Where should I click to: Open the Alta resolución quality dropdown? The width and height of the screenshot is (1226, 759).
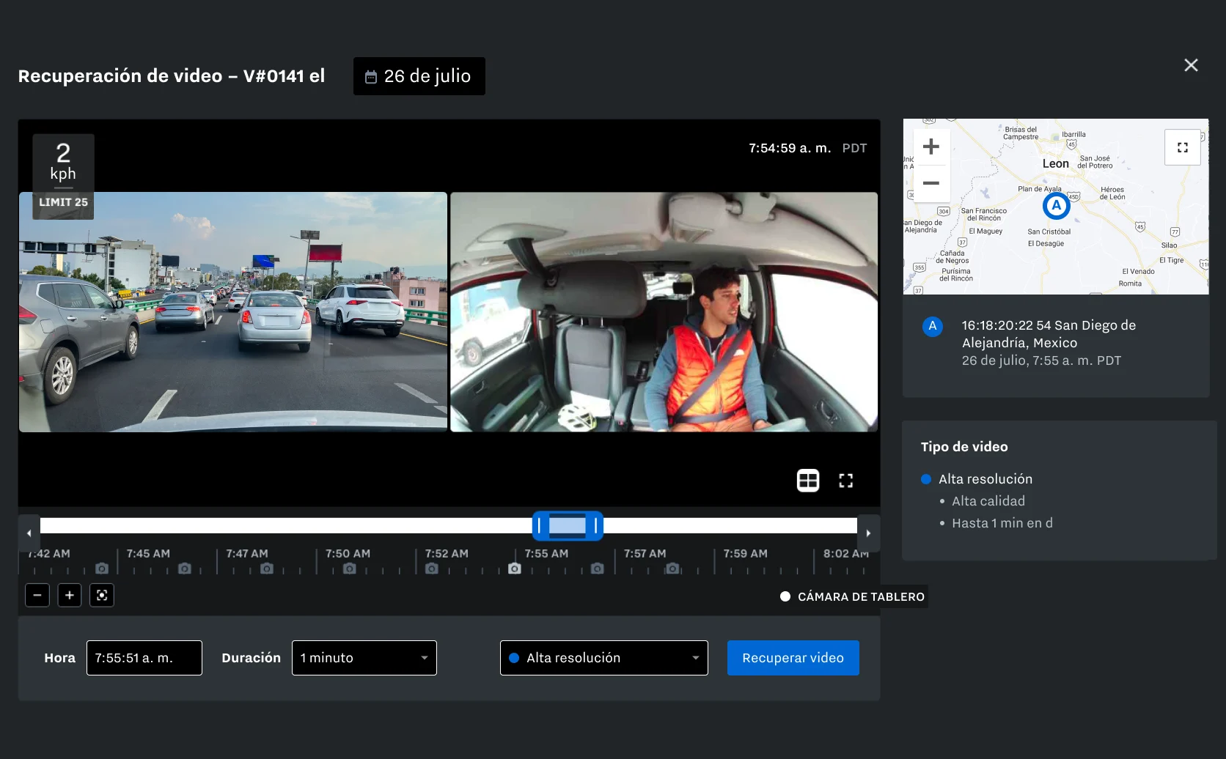tap(603, 658)
